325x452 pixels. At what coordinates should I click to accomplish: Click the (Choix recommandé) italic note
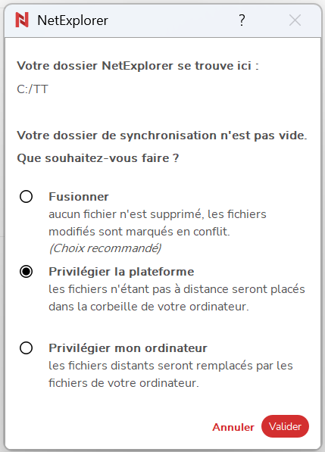pos(105,248)
